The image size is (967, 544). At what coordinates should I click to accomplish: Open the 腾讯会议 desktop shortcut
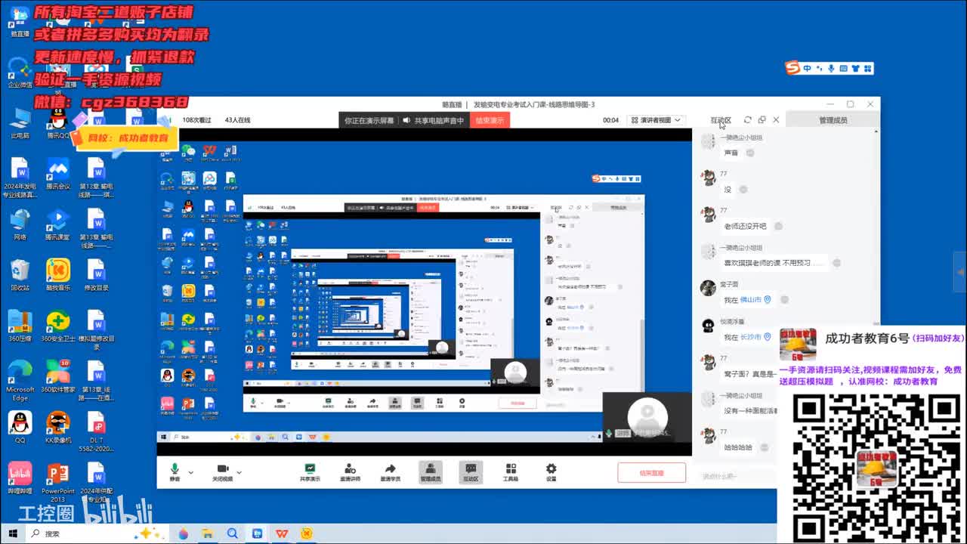point(58,175)
